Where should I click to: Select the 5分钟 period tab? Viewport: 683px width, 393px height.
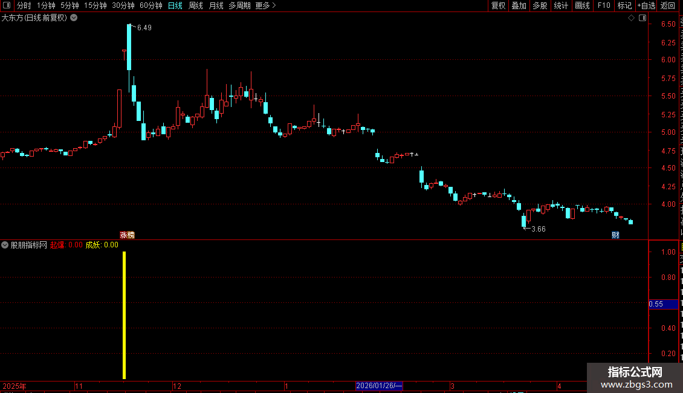70,5
